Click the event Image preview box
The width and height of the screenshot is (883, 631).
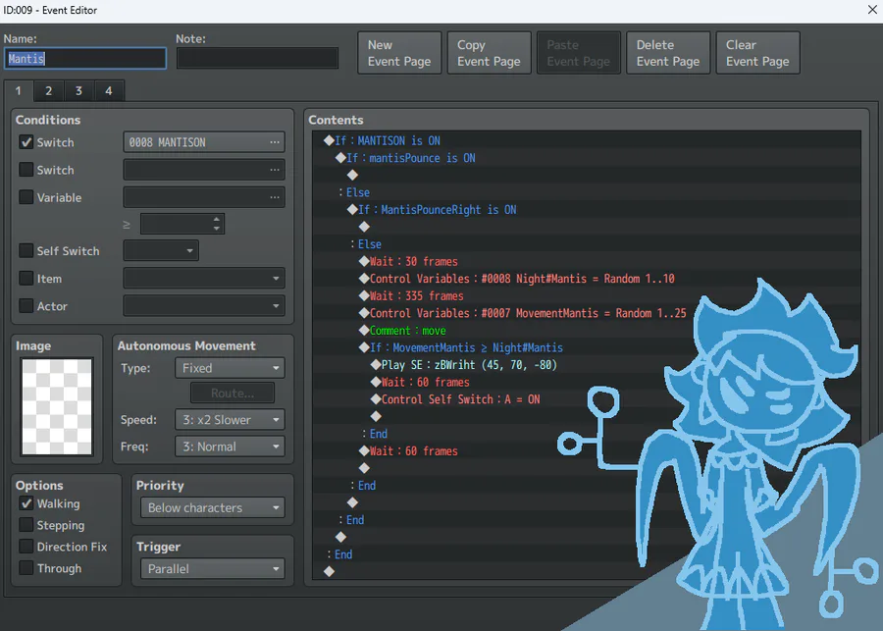click(57, 406)
